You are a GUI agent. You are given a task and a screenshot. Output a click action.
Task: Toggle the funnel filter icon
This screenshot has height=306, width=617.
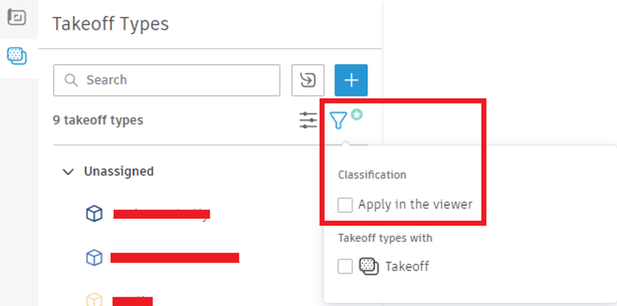point(338,120)
